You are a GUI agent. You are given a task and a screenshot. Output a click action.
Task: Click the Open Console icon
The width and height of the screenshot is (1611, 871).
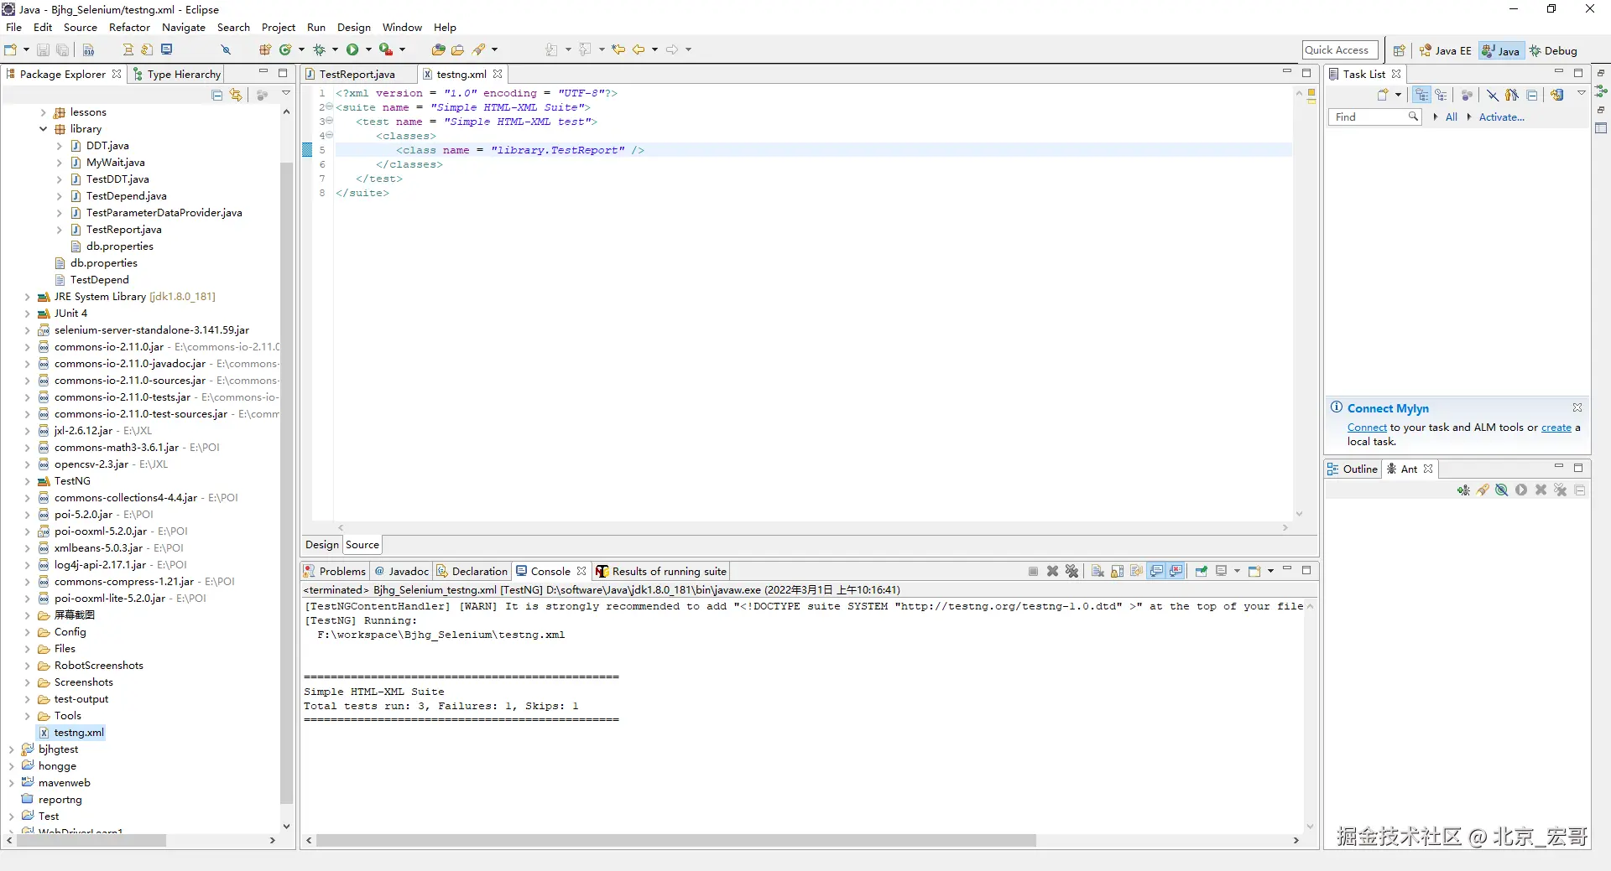(1254, 571)
